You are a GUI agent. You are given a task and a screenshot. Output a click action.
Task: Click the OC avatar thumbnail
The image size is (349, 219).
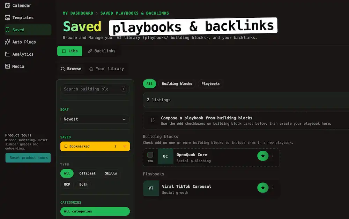coord(165,156)
